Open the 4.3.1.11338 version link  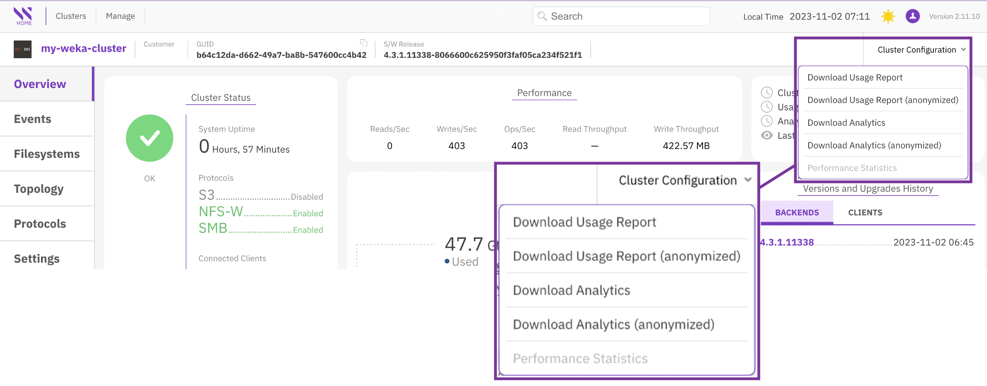(x=787, y=243)
